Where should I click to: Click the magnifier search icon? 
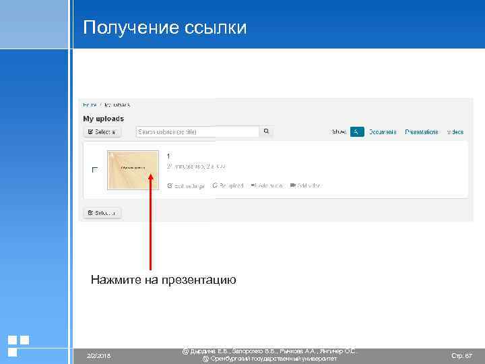pos(266,131)
